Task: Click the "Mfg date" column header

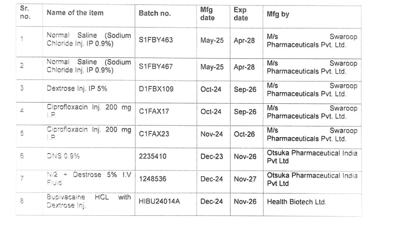Action: point(207,14)
